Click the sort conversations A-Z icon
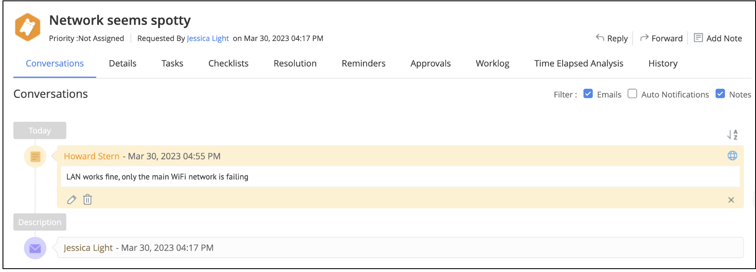Screen dimensions: 756x272 pyautogui.click(x=732, y=134)
